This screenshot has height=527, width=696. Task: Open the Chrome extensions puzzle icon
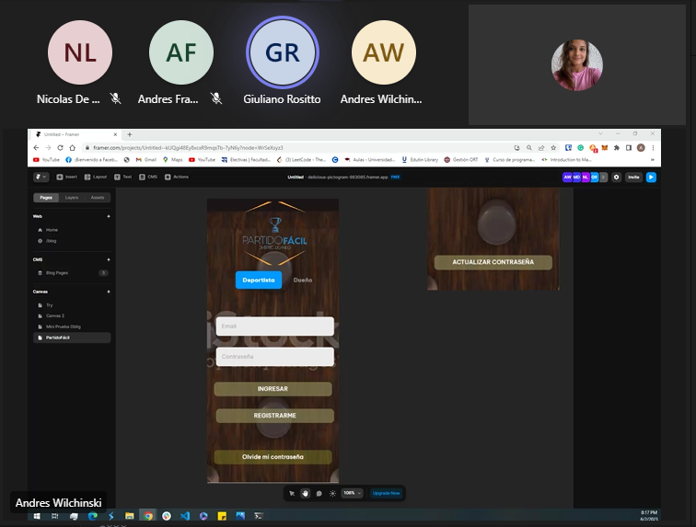click(x=617, y=148)
